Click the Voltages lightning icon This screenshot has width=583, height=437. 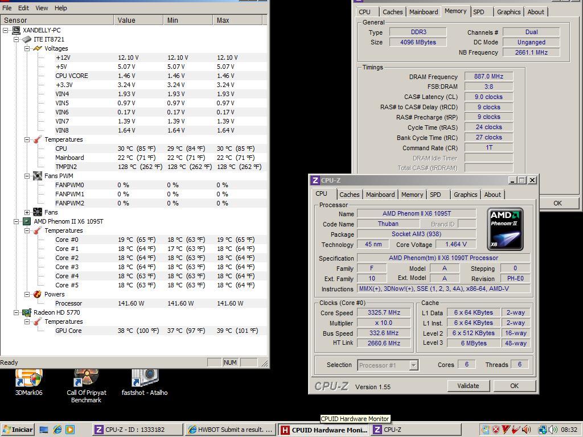click(x=38, y=48)
